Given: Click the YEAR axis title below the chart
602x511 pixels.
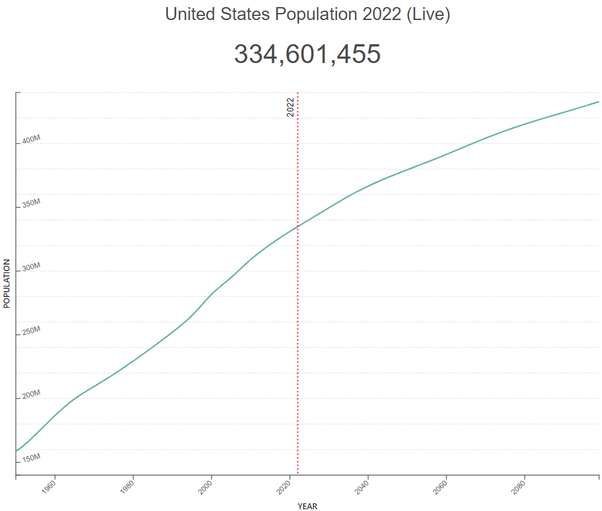Looking at the screenshot, I should pyautogui.click(x=307, y=506).
